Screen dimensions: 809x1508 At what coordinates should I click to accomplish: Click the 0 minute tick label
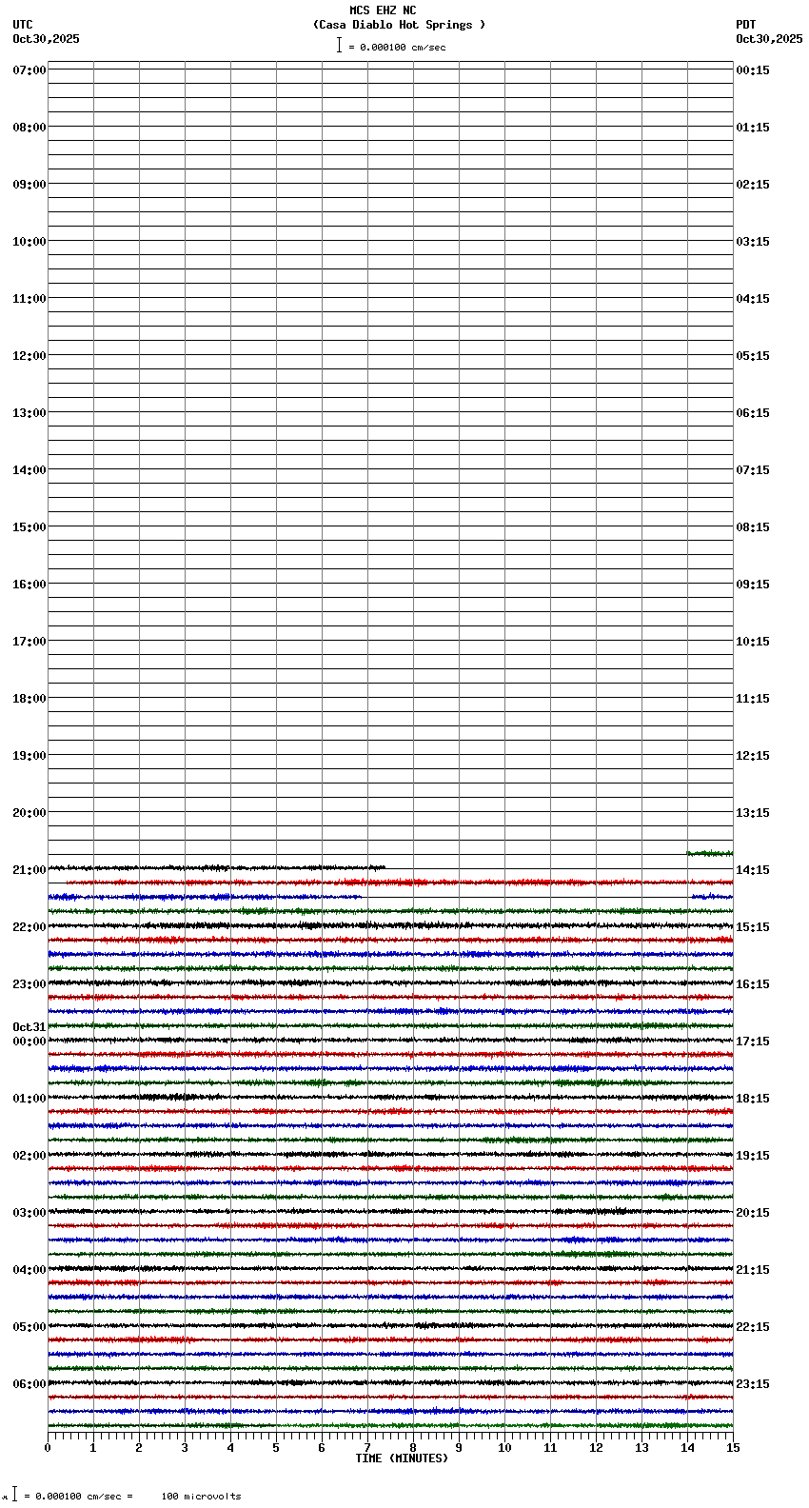48,1448
